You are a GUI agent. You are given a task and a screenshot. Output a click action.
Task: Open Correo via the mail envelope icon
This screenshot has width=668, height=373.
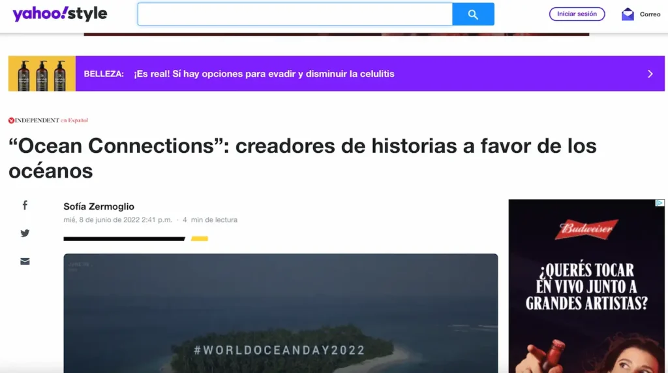628,14
